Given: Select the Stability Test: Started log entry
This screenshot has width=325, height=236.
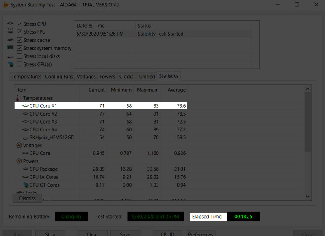Looking at the screenshot, I should pyautogui.click(x=163, y=34).
